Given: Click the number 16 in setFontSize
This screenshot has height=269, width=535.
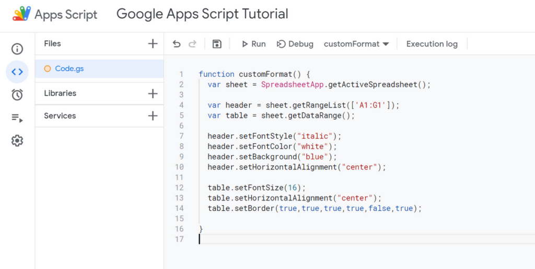Looking at the screenshot, I should click(x=293, y=188).
